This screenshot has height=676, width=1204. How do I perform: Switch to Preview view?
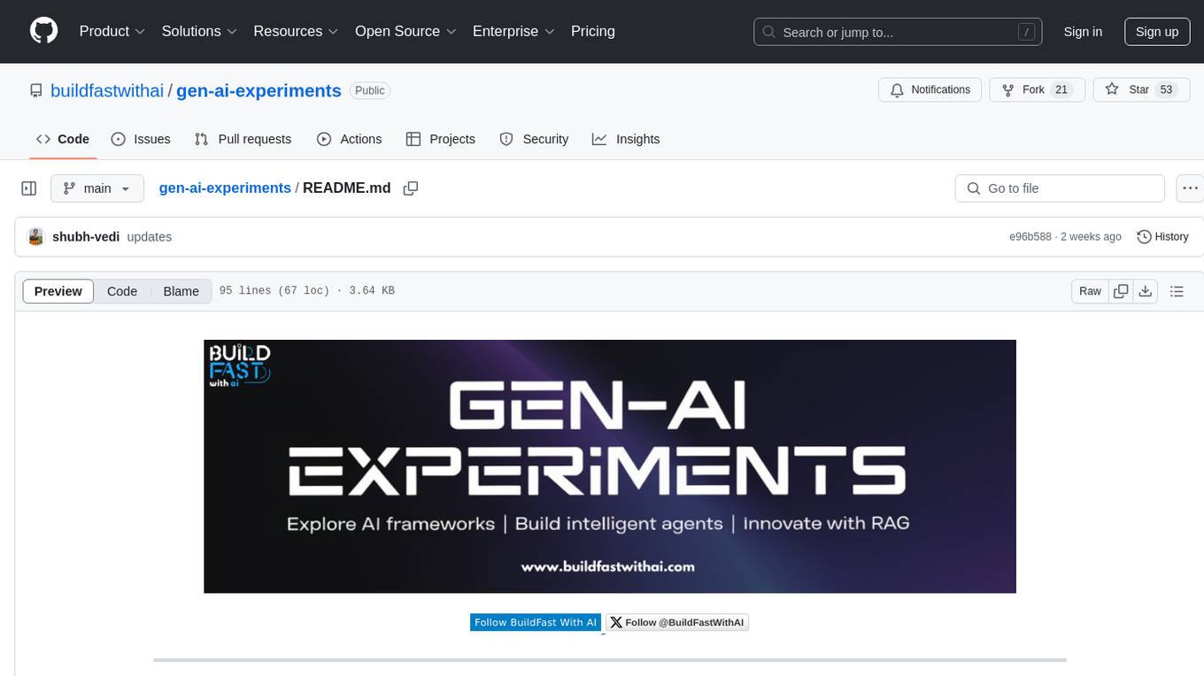coord(58,291)
